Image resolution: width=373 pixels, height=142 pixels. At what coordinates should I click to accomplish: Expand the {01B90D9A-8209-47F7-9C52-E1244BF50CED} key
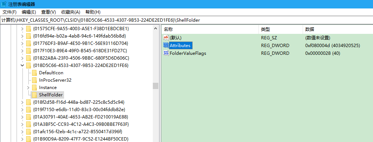pos(22,139)
